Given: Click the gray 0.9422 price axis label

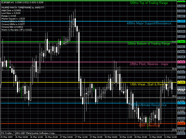Looking at the screenshot, I should 181,6.
